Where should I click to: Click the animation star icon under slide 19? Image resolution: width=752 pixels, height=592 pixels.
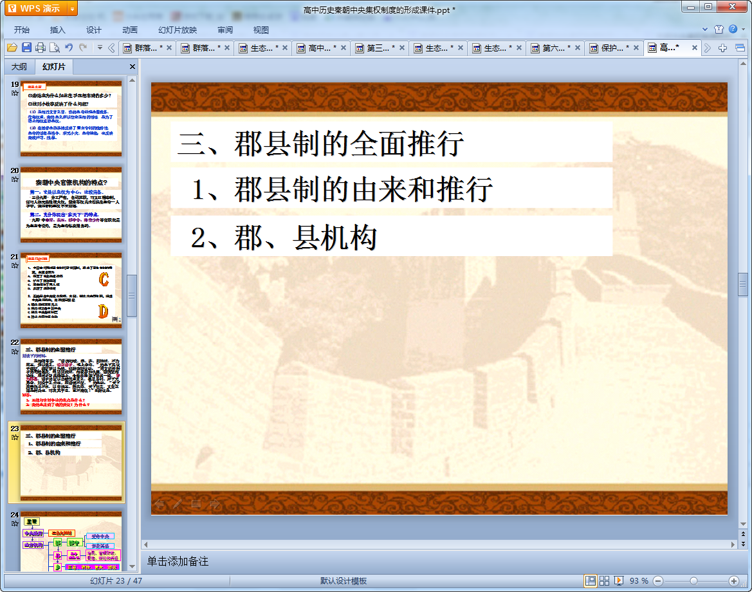(15, 93)
